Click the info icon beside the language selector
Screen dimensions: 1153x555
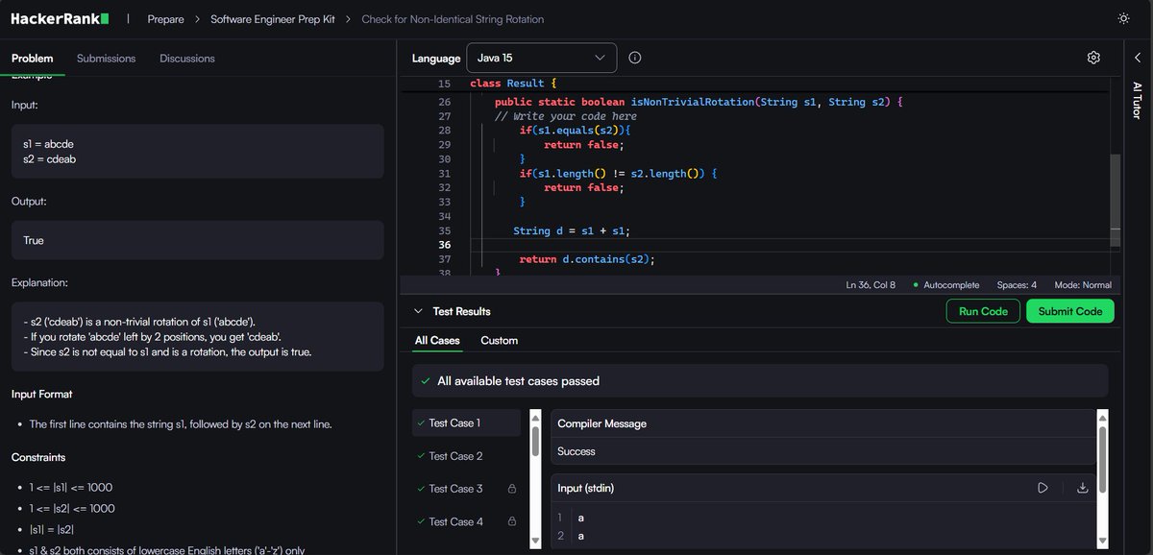click(x=634, y=58)
